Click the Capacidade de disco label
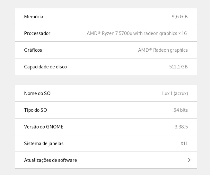This screenshot has width=210, height=175. [x=45, y=67]
